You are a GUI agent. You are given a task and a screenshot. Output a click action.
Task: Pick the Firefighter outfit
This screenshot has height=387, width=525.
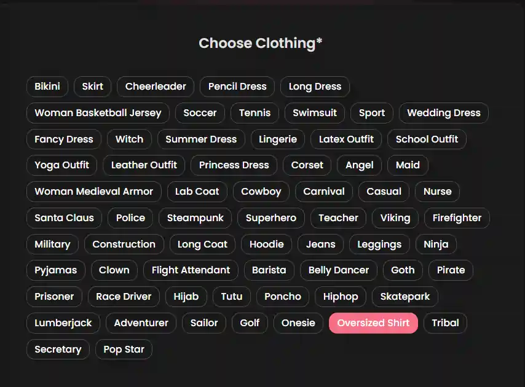(x=457, y=218)
